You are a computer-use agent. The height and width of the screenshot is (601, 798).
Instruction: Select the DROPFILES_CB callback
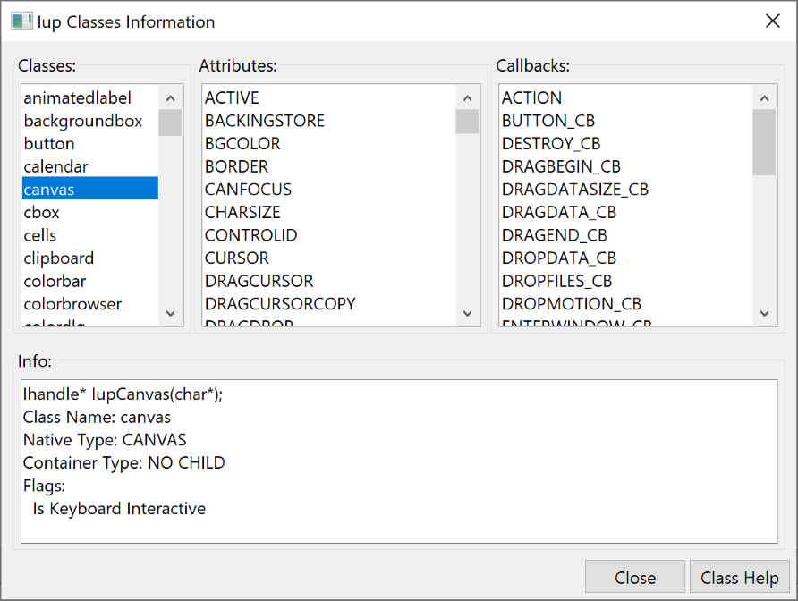pos(557,281)
